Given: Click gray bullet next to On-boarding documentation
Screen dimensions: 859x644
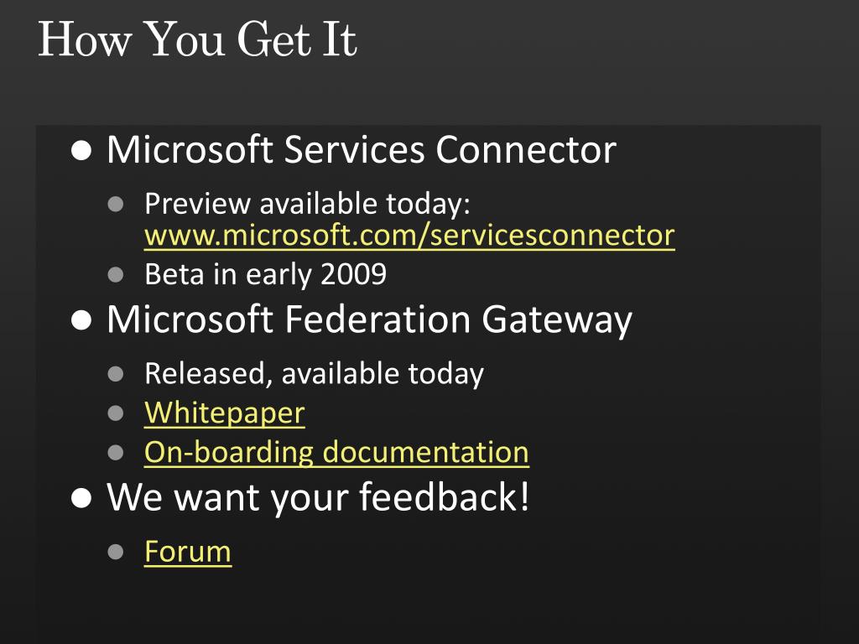Looking at the screenshot, I should click(116, 453).
